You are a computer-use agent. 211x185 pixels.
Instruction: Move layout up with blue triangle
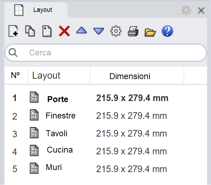coord(82,30)
